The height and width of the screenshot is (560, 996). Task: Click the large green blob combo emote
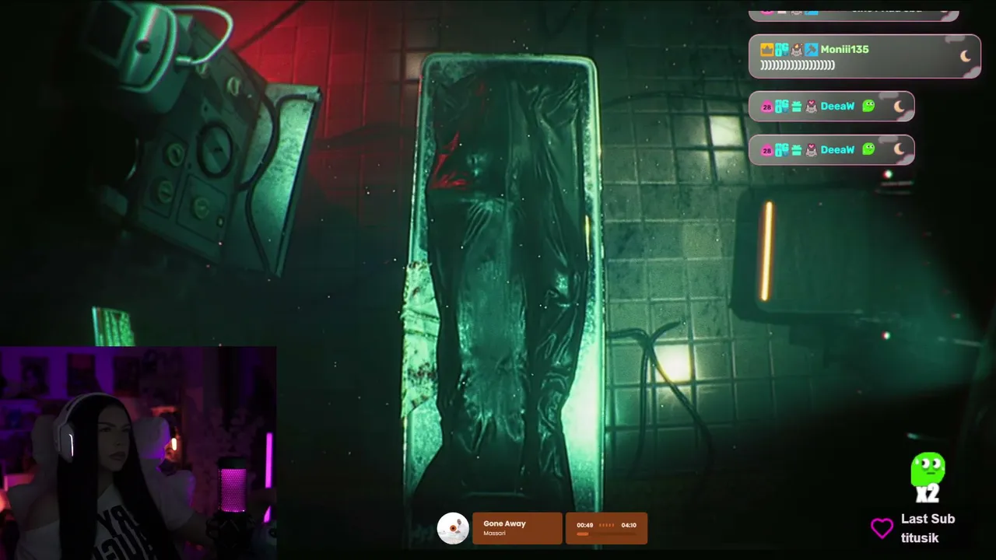pyautogui.click(x=928, y=470)
